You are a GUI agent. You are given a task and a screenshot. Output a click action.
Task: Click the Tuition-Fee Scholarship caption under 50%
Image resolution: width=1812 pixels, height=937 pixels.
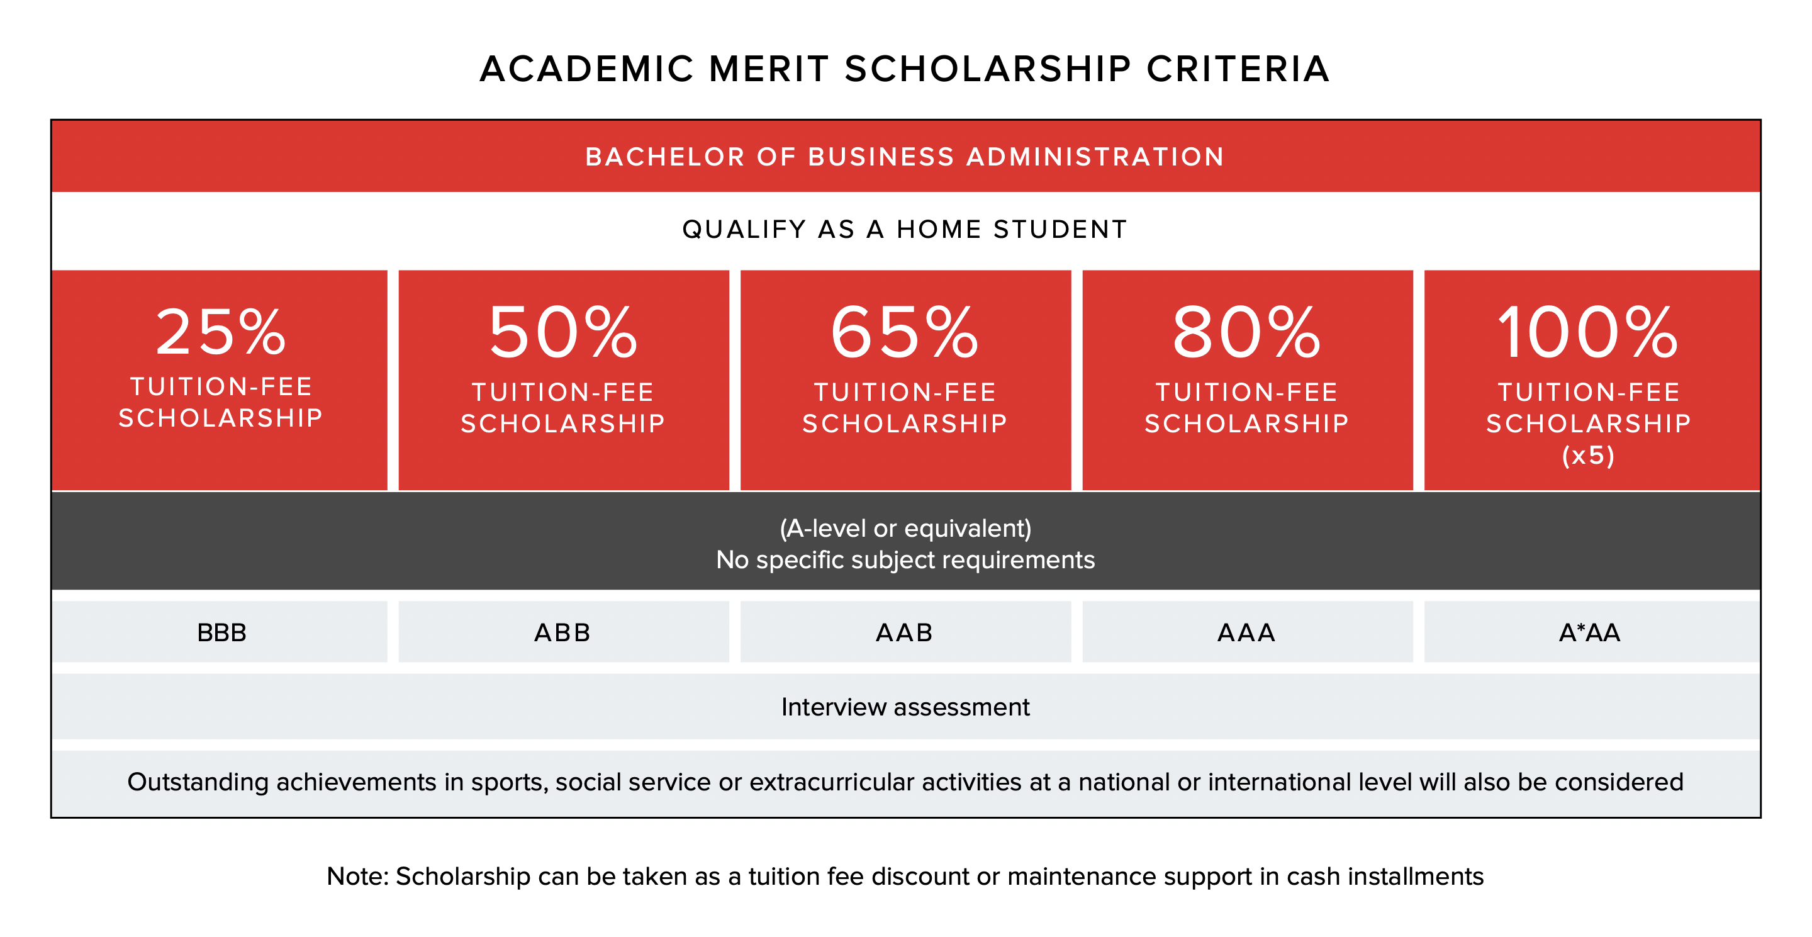562,407
